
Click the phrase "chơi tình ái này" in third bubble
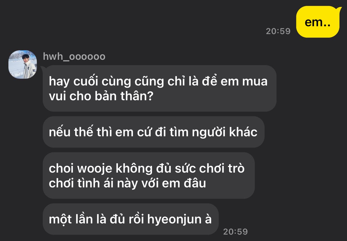[104, 183]
